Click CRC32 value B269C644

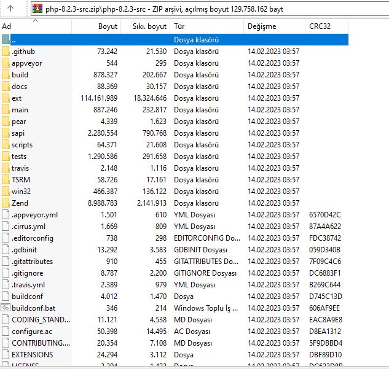[324, 285]
